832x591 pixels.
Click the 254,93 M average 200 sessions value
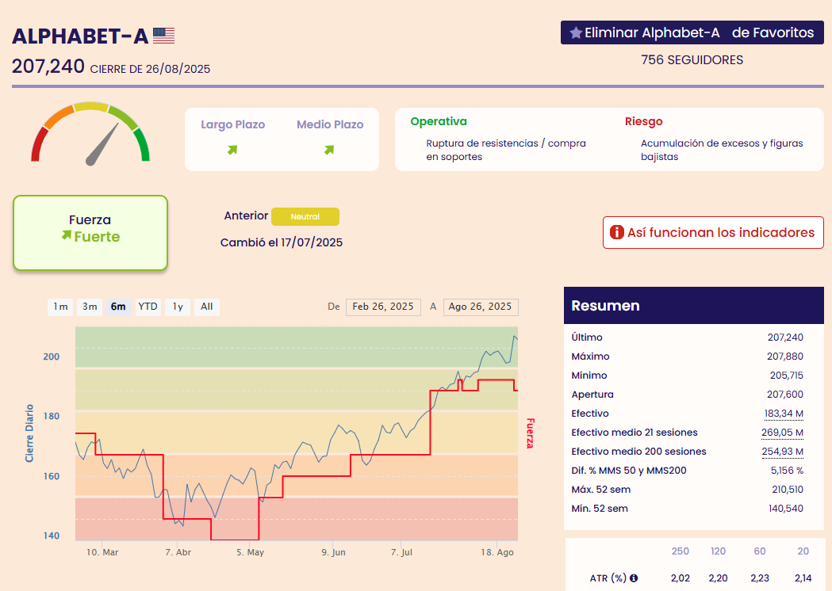(x=782, y=452)
